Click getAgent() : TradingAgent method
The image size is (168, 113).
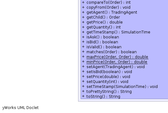pos(112,12)
